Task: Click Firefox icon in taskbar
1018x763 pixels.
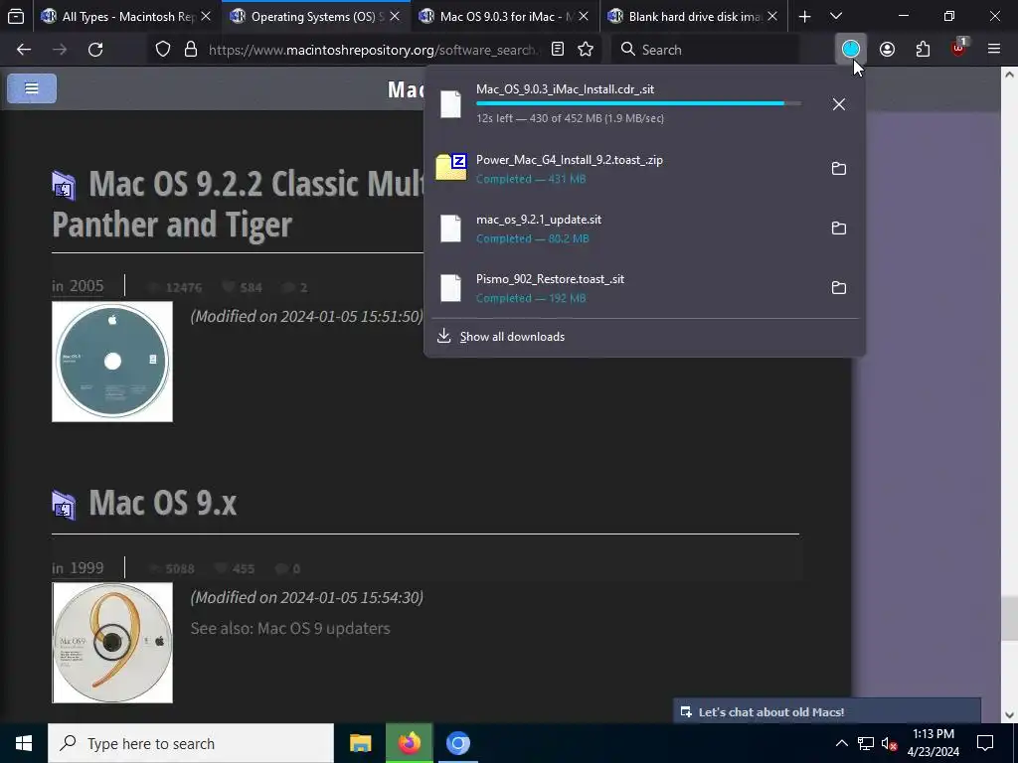Action: pos(409,743)
